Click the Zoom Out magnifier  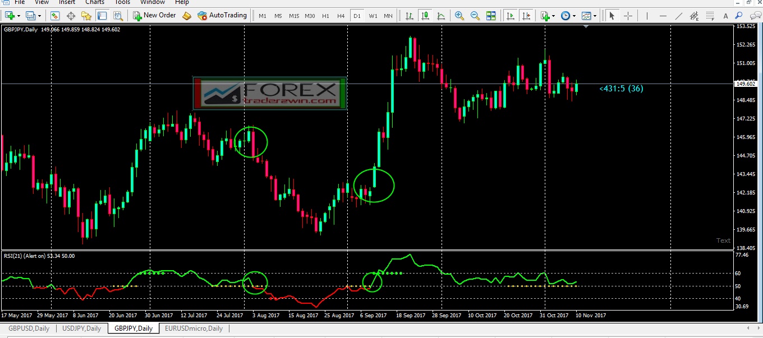(x=475, y=16)
